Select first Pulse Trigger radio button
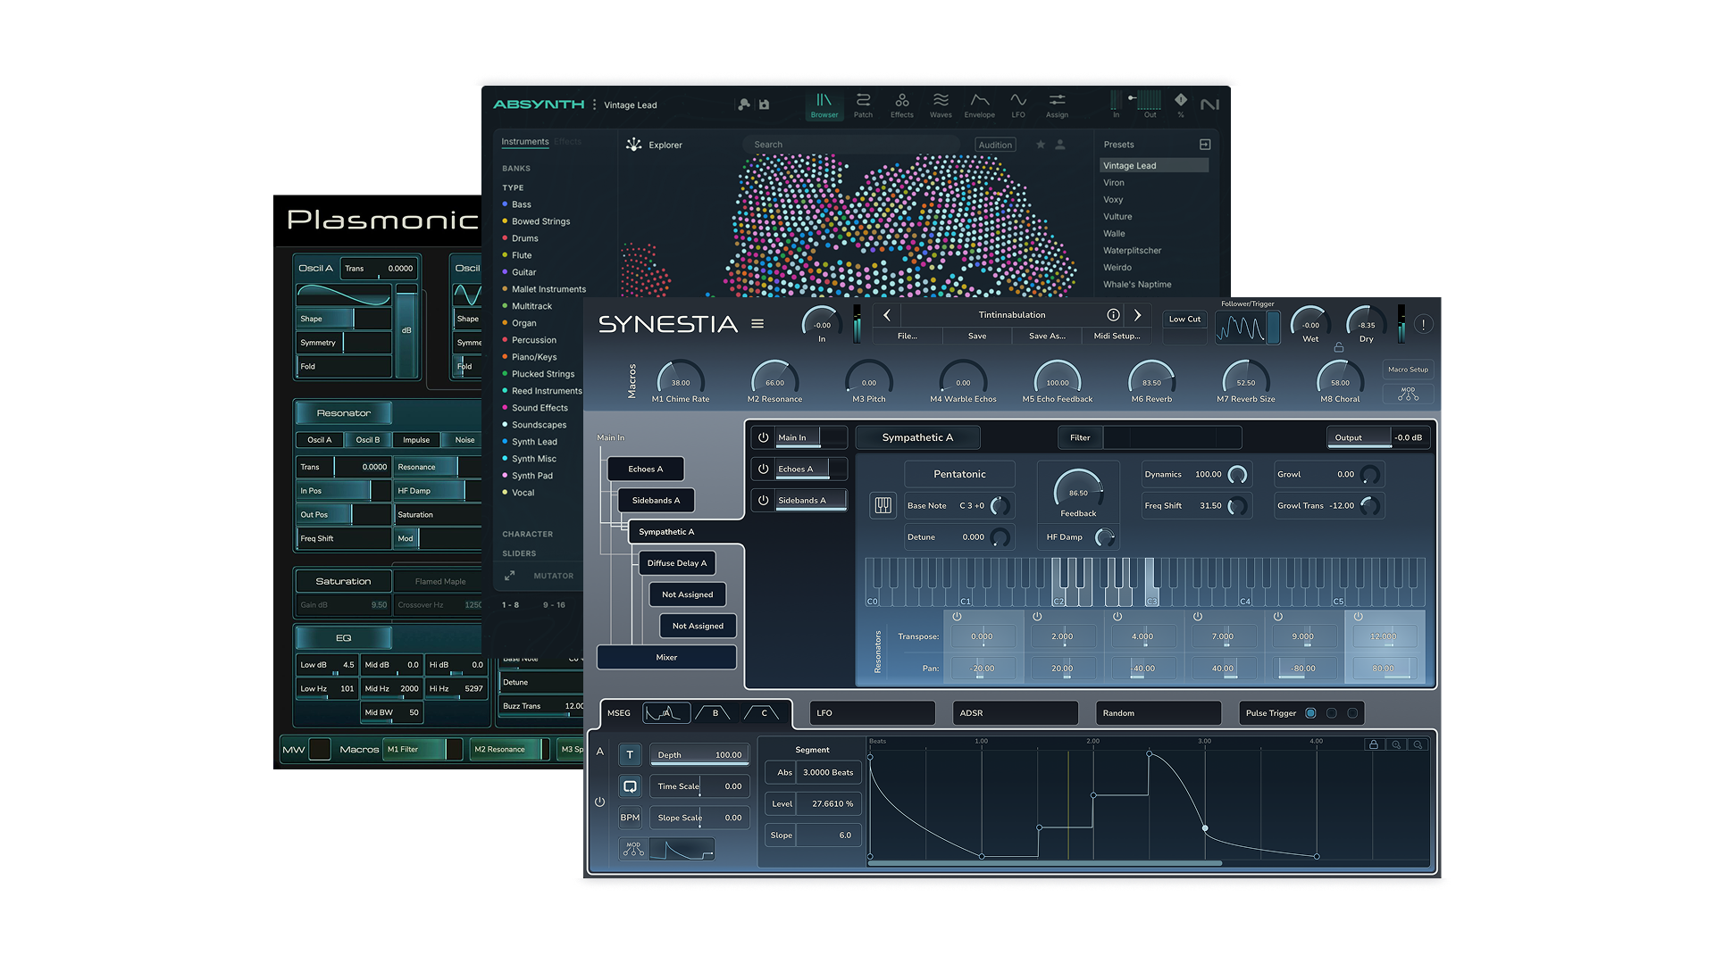1715x964 pixels. pyautogui.click(x=1310, y=713)
